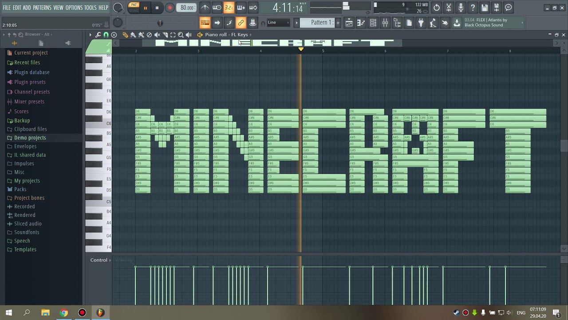Screen dimensions: 568x320
Task: Toggle auto-scrolling arrow button
Action: (217, 23)
